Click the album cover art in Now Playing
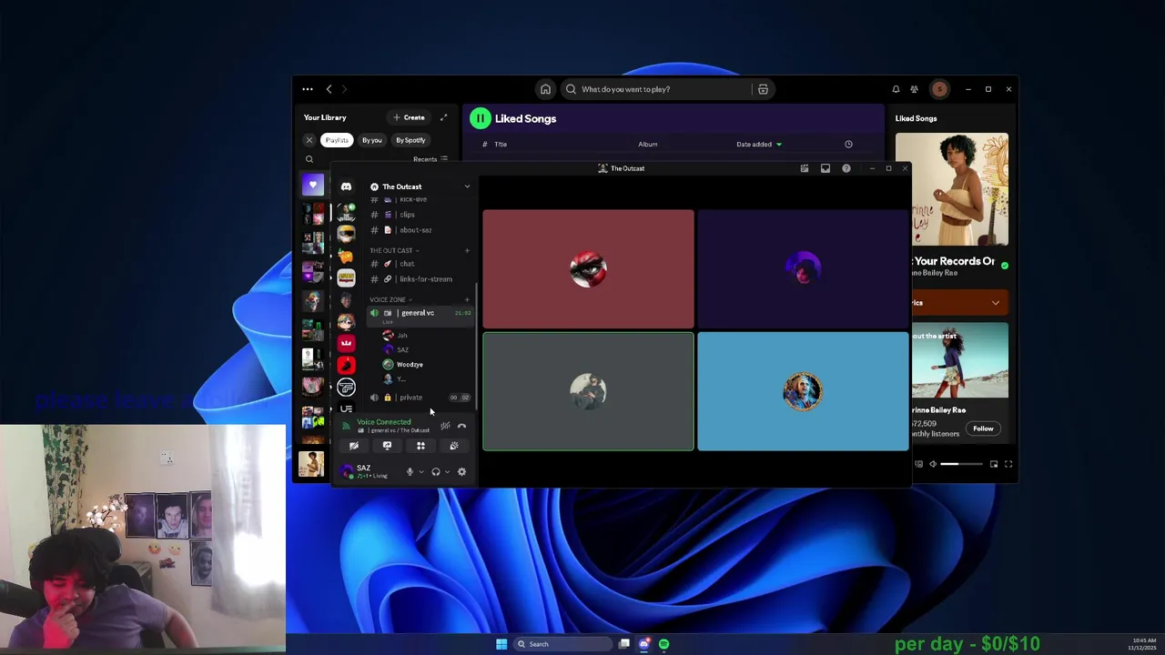This screenshot has width=1165, height=655. tap(951, 189)
